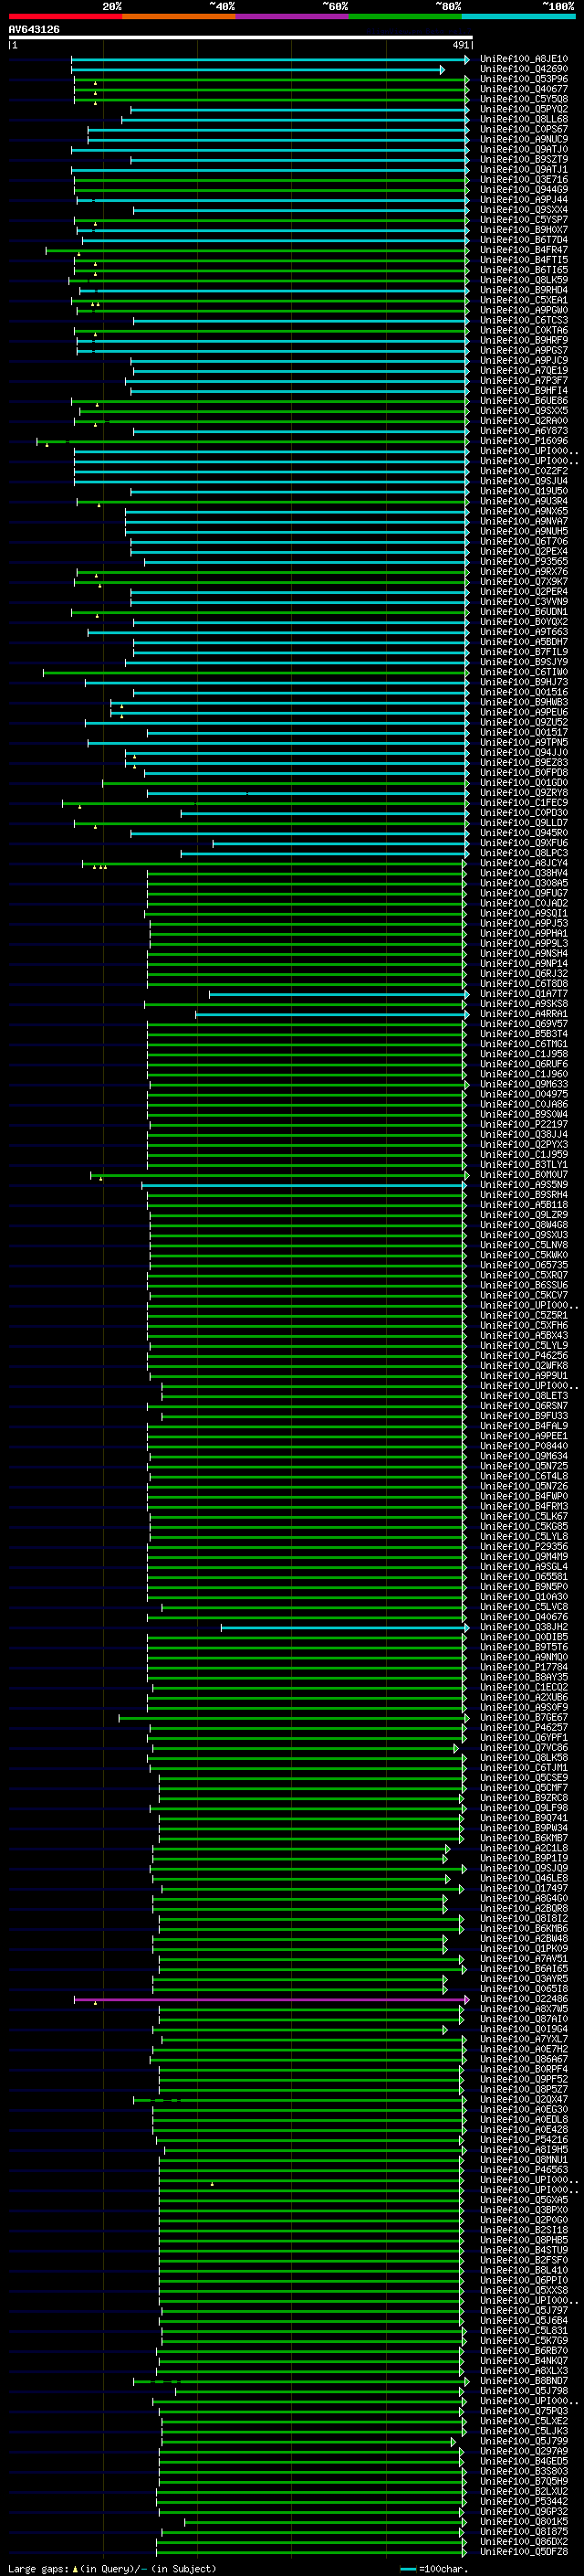Open UniRef100_B6T7D4 entry
The image size is (584, 2576).
point(524,240)
